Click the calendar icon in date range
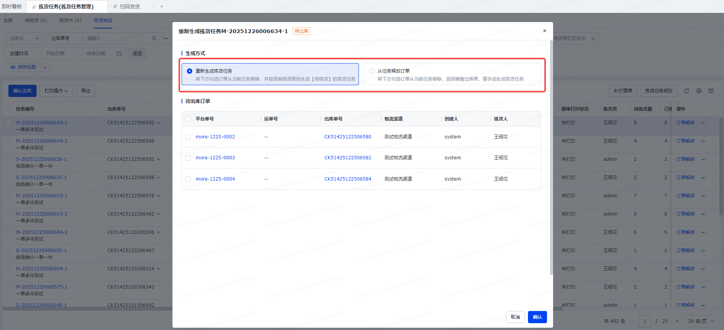The image size is (724, 330). [x=119, y=54]
